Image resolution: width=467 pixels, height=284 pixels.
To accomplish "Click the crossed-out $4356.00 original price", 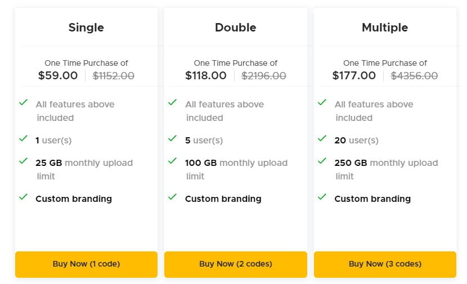I will [x=415, y=75].
